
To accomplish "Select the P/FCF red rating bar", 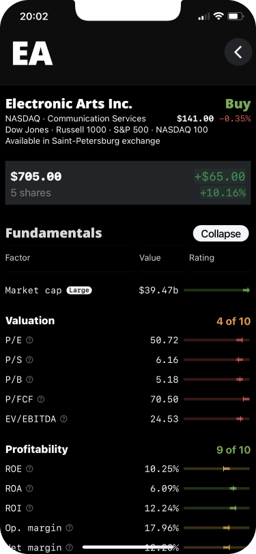I will click(x=217, y=399).
